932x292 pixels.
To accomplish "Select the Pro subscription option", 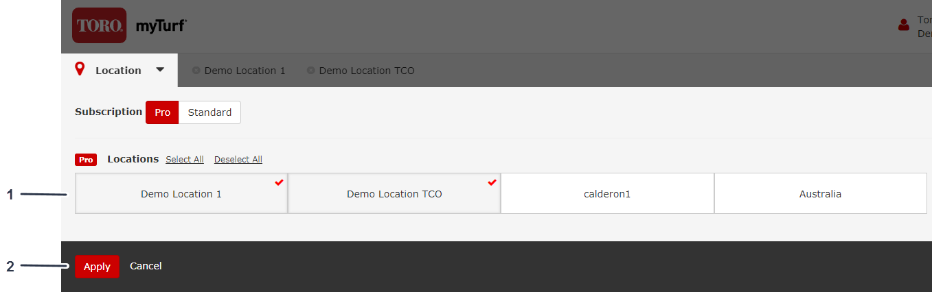I will pyautogui.click(x=162, y=112).
